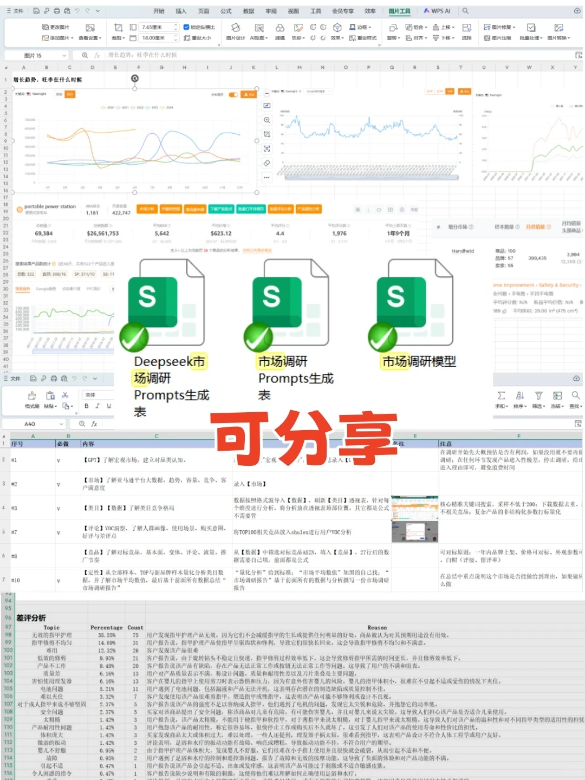
Task: Switch the orange toggle in the trend chart
Action: 233,94
